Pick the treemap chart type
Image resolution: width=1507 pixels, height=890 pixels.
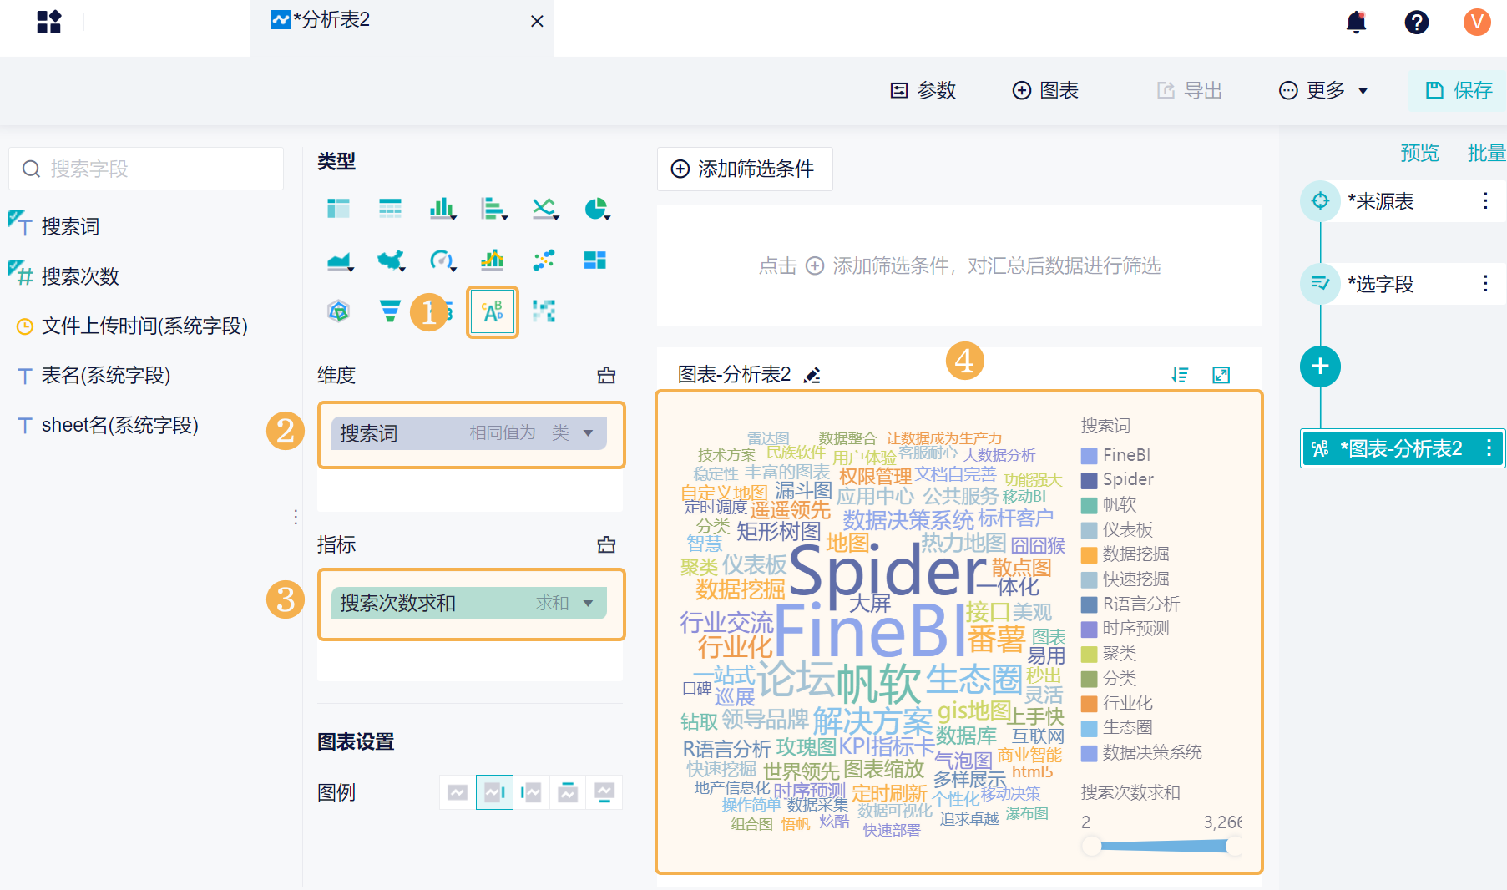[595, 260]
